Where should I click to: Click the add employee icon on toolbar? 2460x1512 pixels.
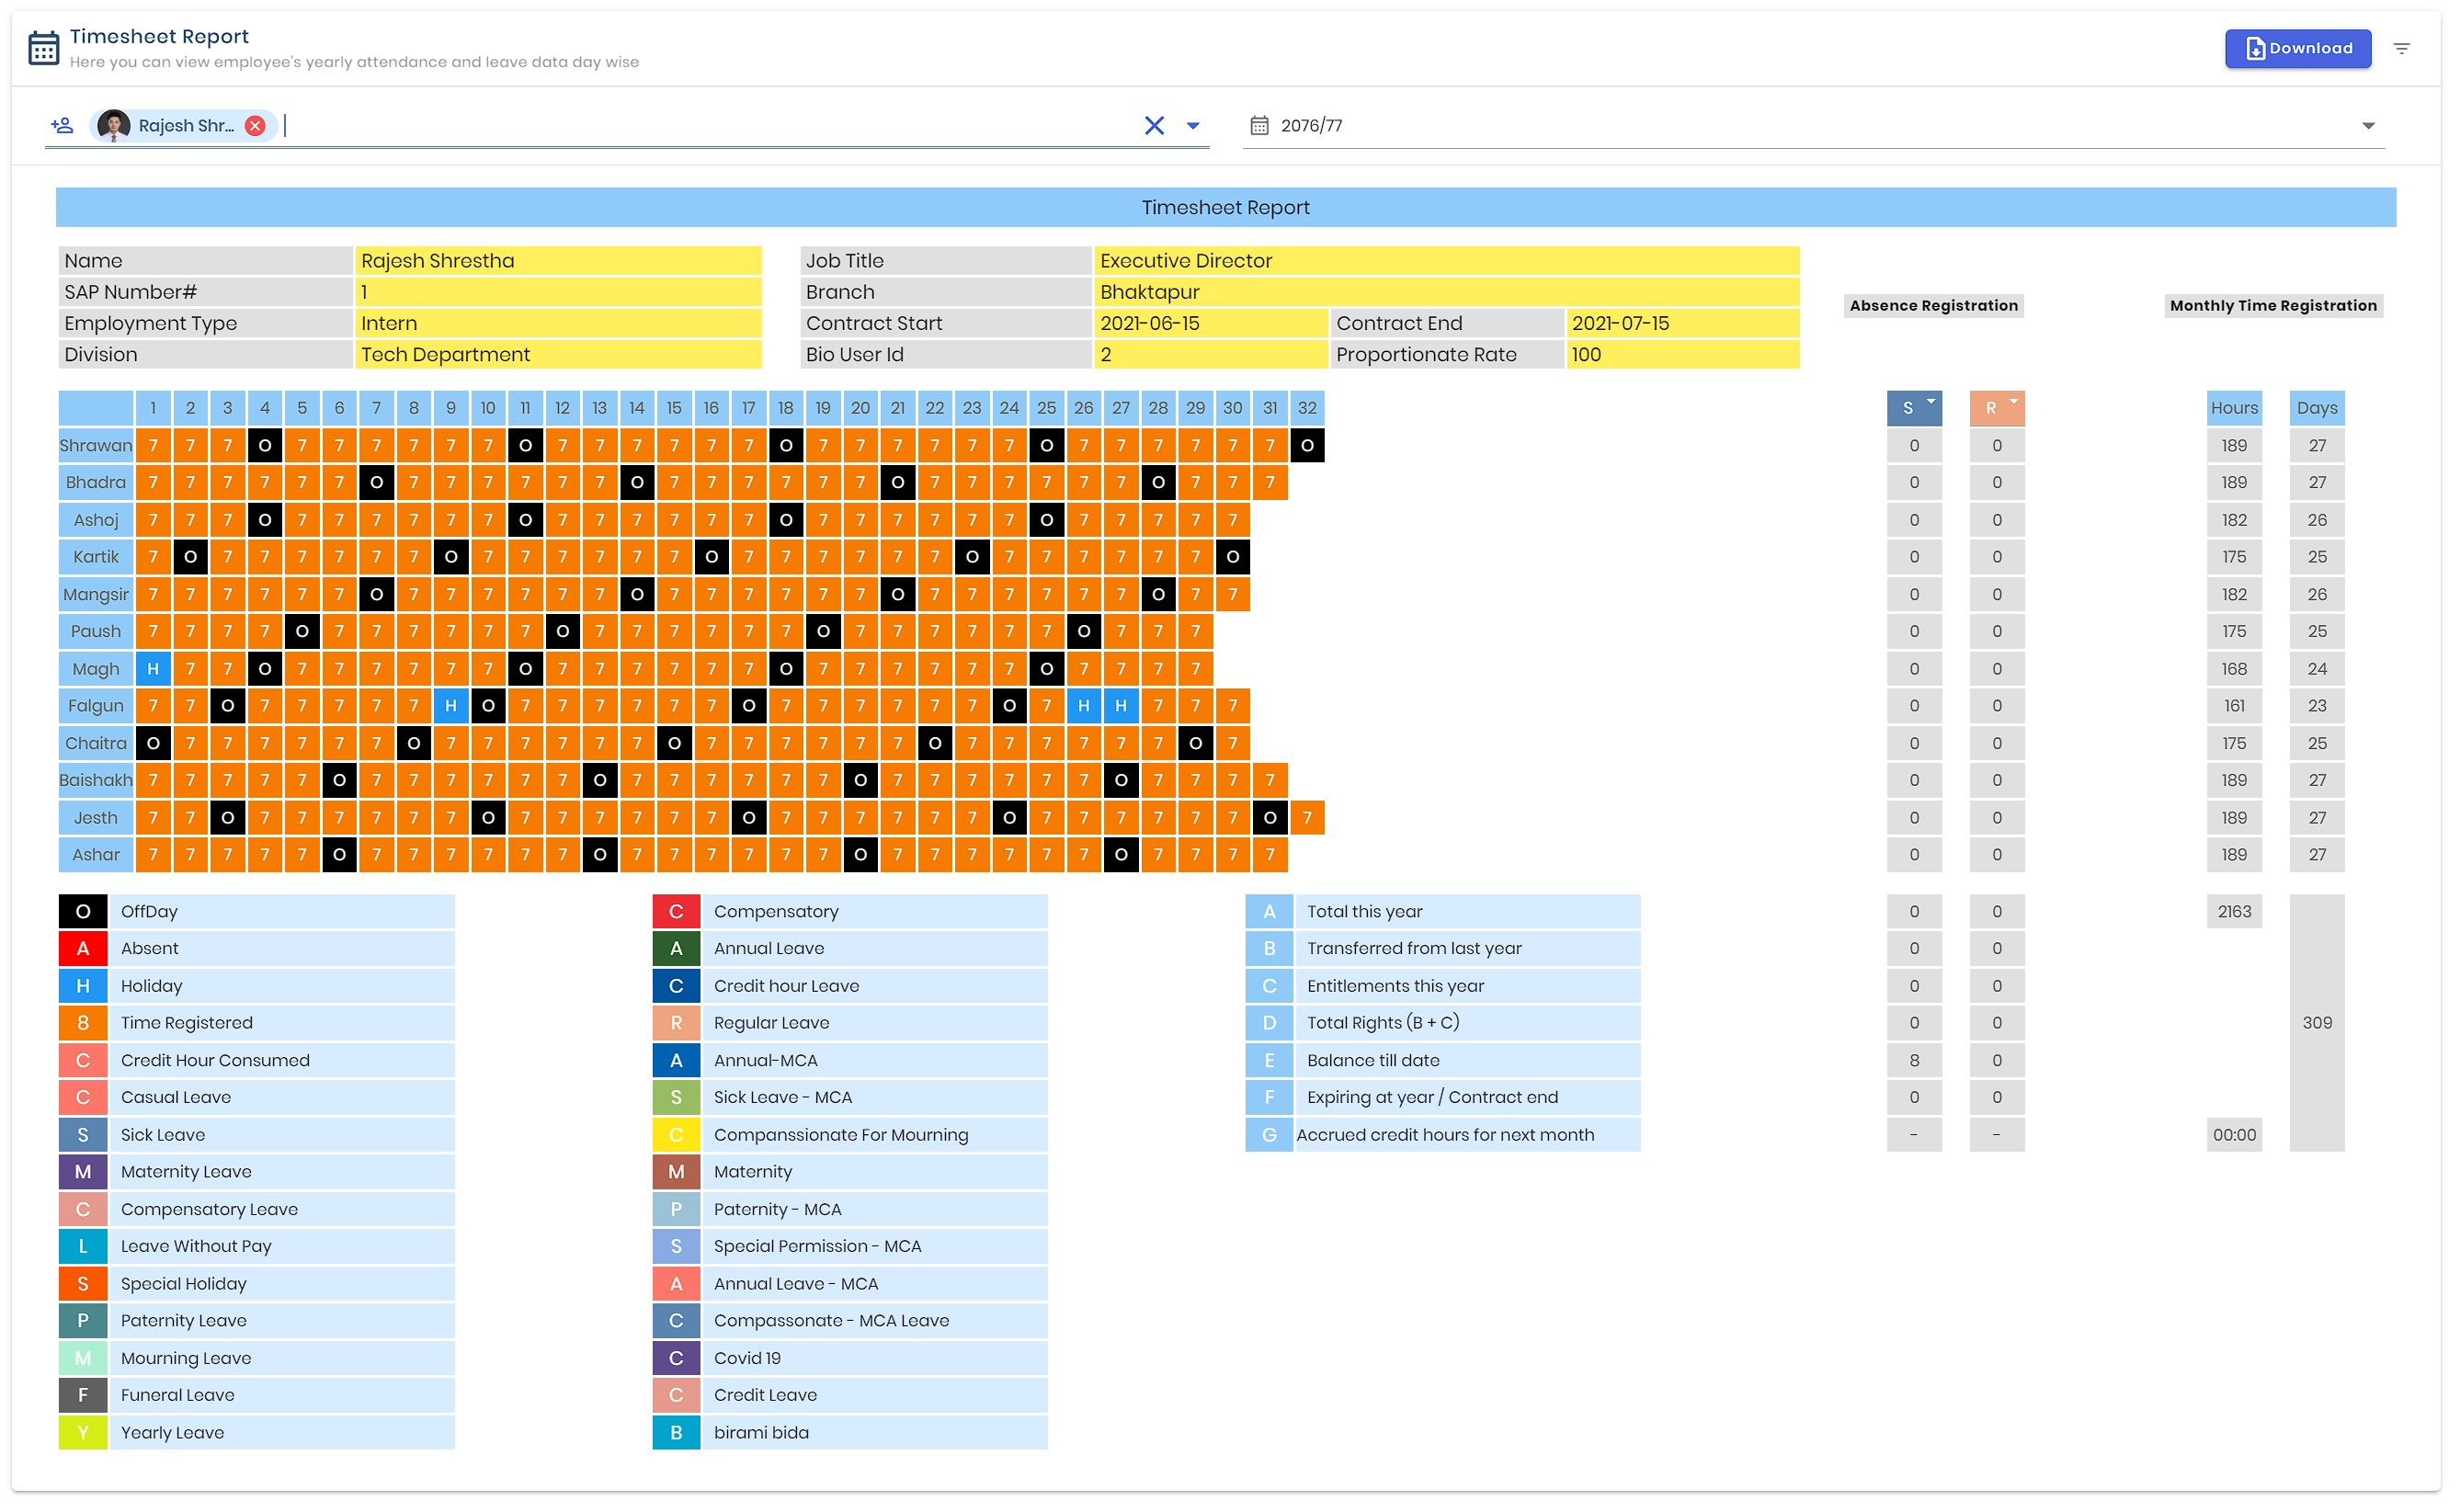(x=65, y=125)
